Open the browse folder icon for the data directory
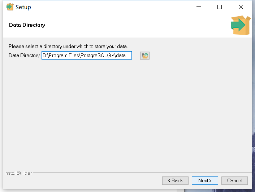This screenshot has width=255, height=192. click(x=145, y=56)
